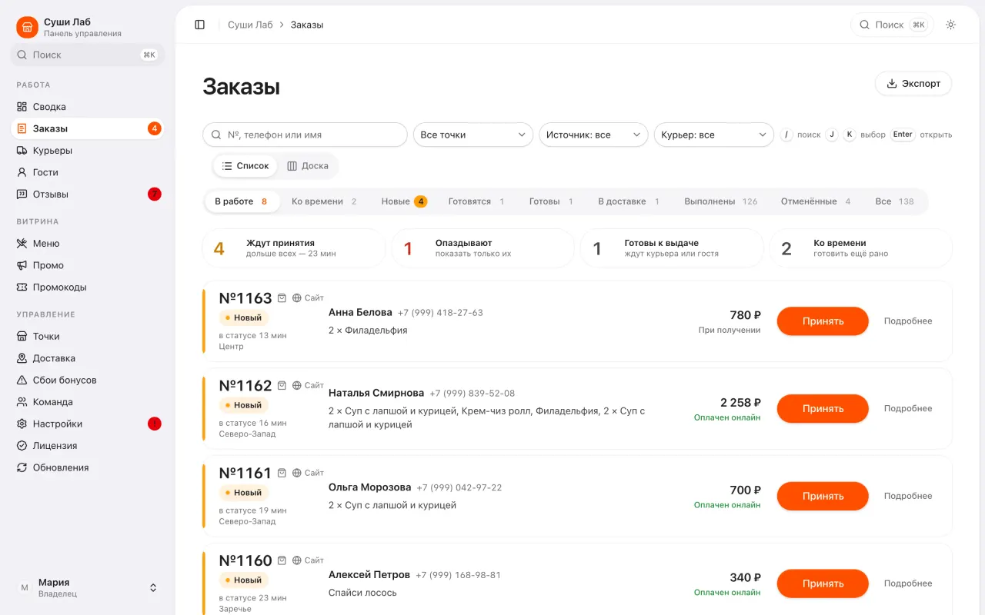Filter by Ко времени summary card
The image size is (985, 615).
(860, 248)
